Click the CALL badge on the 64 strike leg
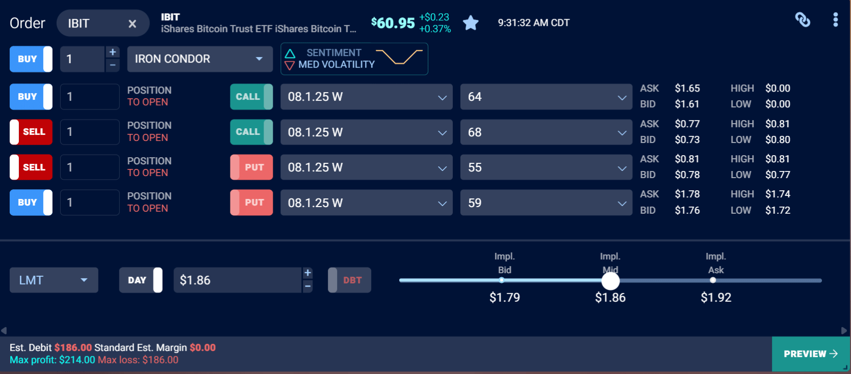 251,96
